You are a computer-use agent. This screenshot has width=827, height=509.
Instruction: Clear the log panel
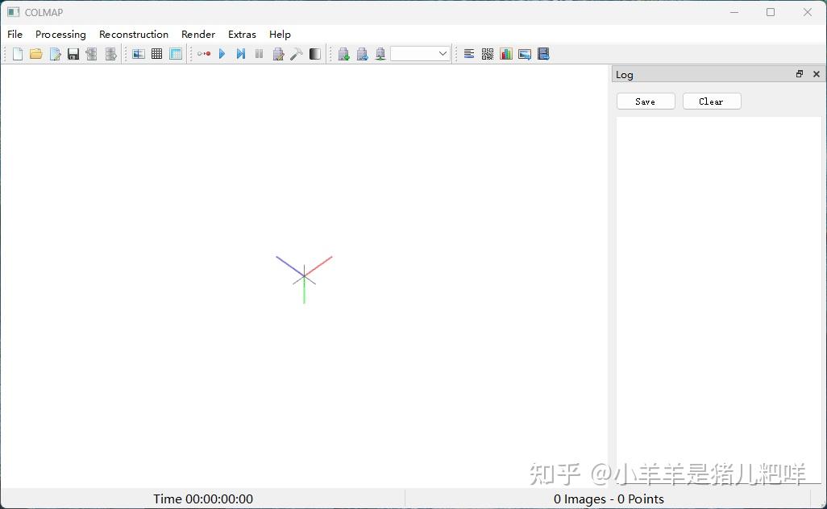click(711, 101)
